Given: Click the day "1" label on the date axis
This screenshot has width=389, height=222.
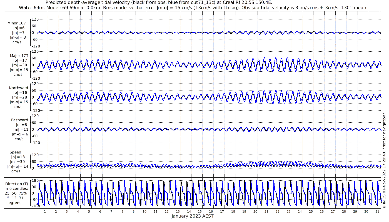Looking at the screenshot, I should point(45,211).
